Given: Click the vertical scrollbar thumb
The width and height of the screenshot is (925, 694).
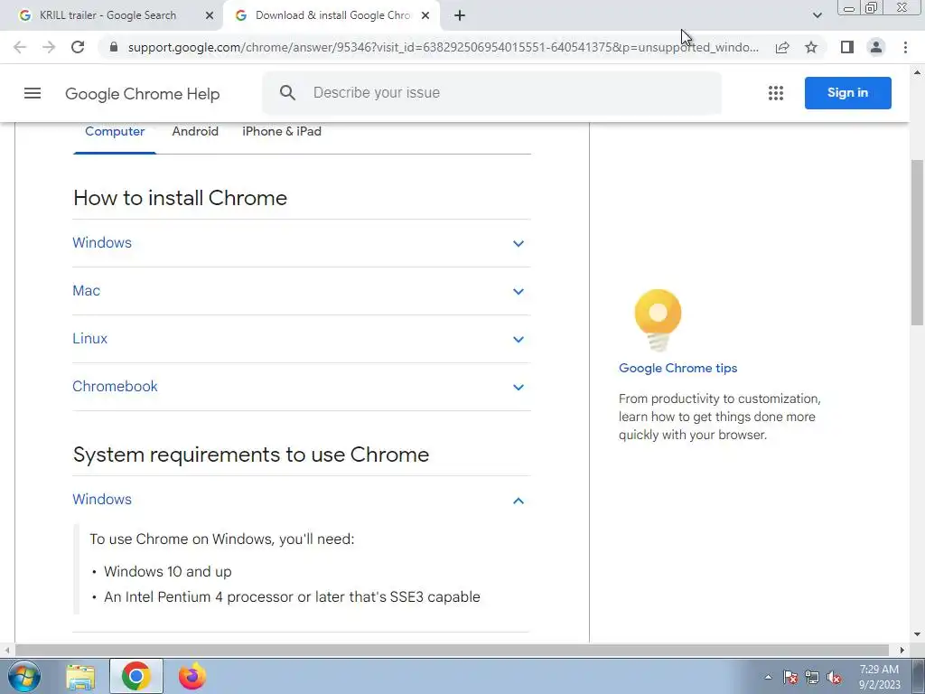Looking at the screenshot, I should (x=917, y=242).
